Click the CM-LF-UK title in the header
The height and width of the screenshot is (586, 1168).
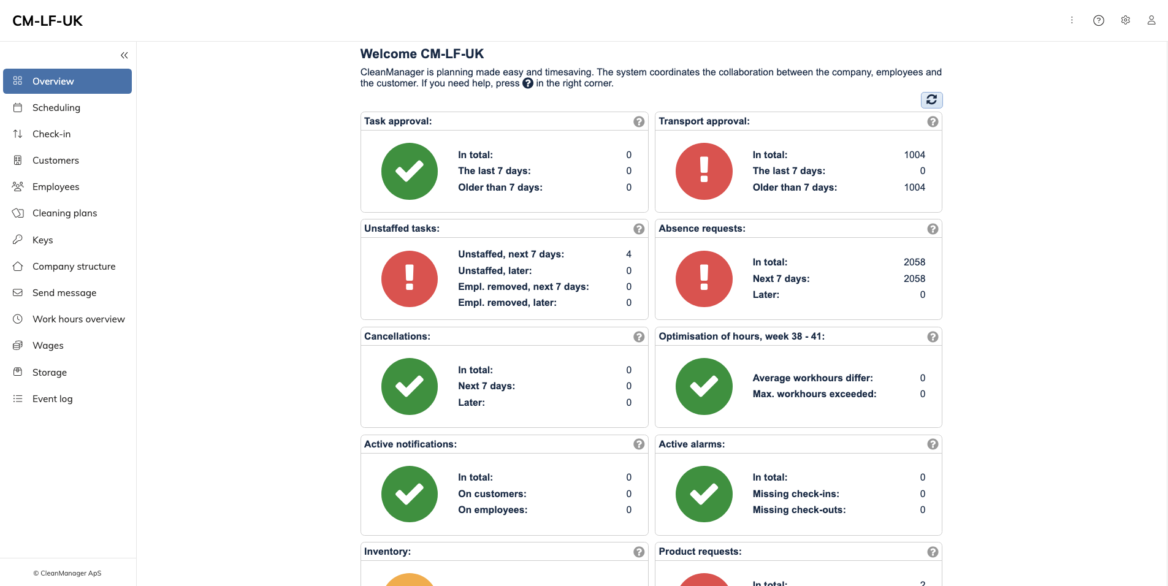47,21
